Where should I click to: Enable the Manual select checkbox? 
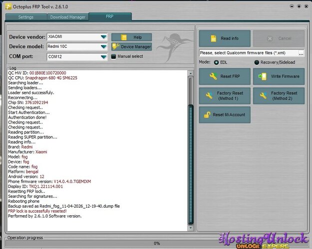(x=113, y=56)
